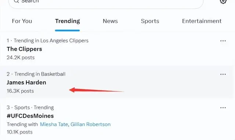The width and height of the screenshot is (235, 140).
Task: Switch to the For You tab
Action: click(22, 21)
